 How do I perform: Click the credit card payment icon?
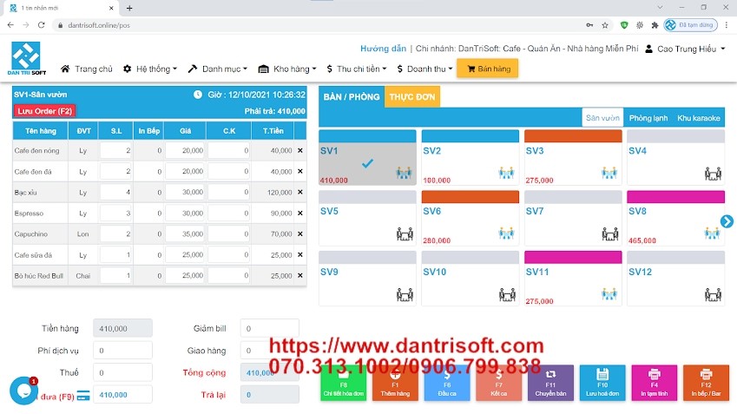(x=83, y=396)
